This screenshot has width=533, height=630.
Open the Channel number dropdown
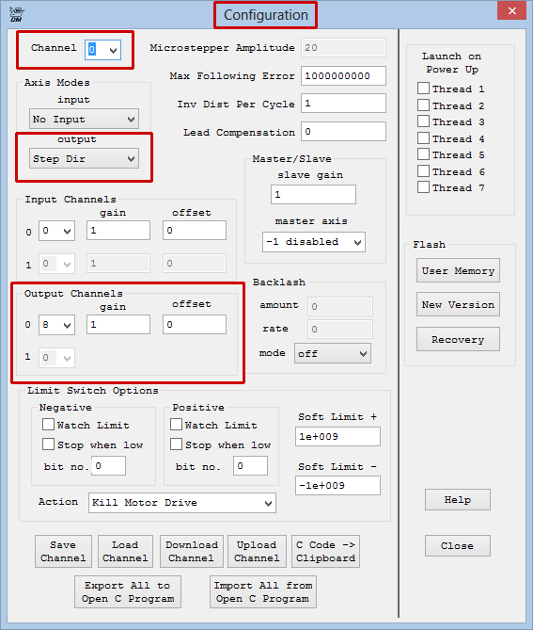pyautogui.click(x=102, y=50)
